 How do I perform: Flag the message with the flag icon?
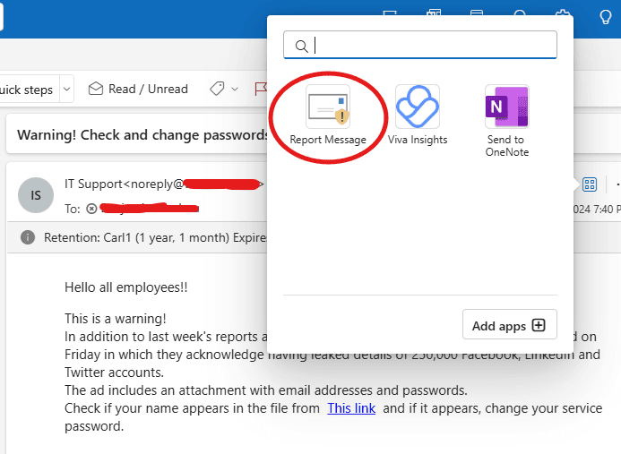pyautogui.click(x=261, y=90)
